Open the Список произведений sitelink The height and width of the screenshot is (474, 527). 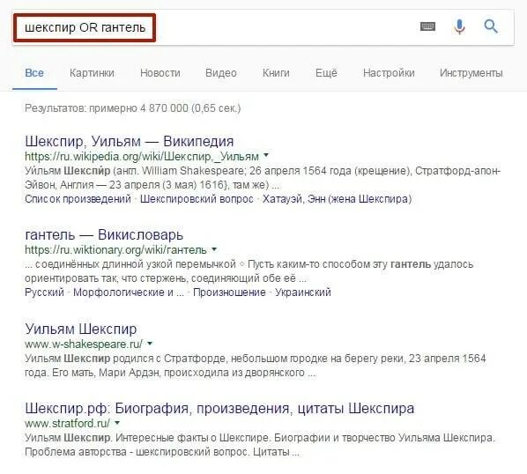(x=78, y=199)
